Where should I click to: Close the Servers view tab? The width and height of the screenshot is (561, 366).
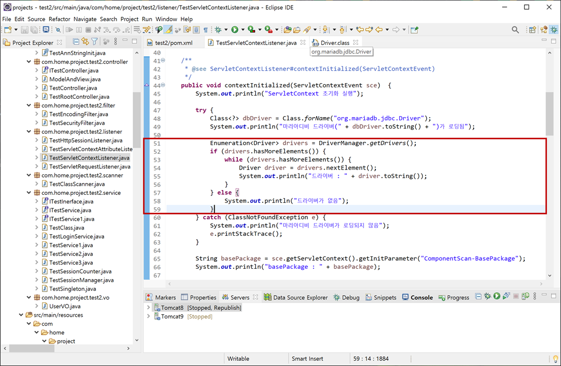256,297
